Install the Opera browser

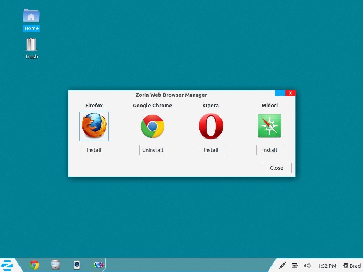click(x=211, y=150)
